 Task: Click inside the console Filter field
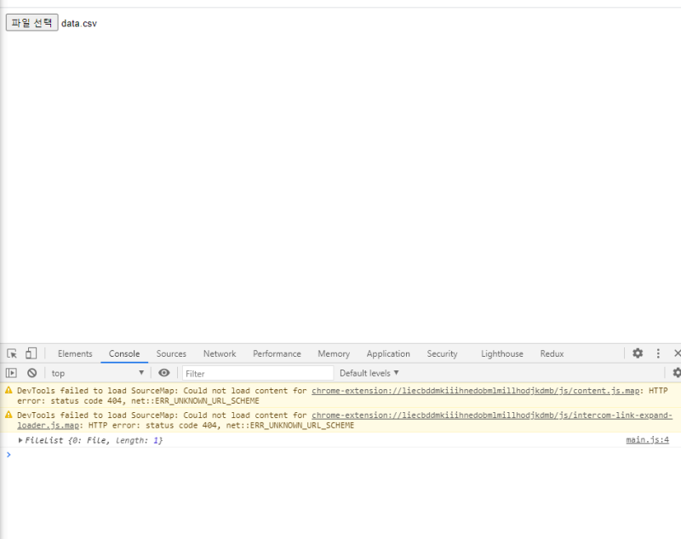(x=255, y=372)
